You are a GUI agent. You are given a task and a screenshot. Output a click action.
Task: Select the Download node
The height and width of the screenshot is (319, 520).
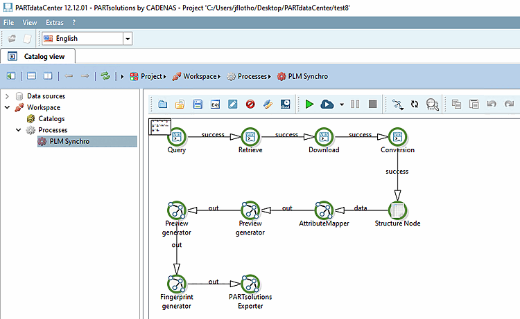click(x=324, y=137)
